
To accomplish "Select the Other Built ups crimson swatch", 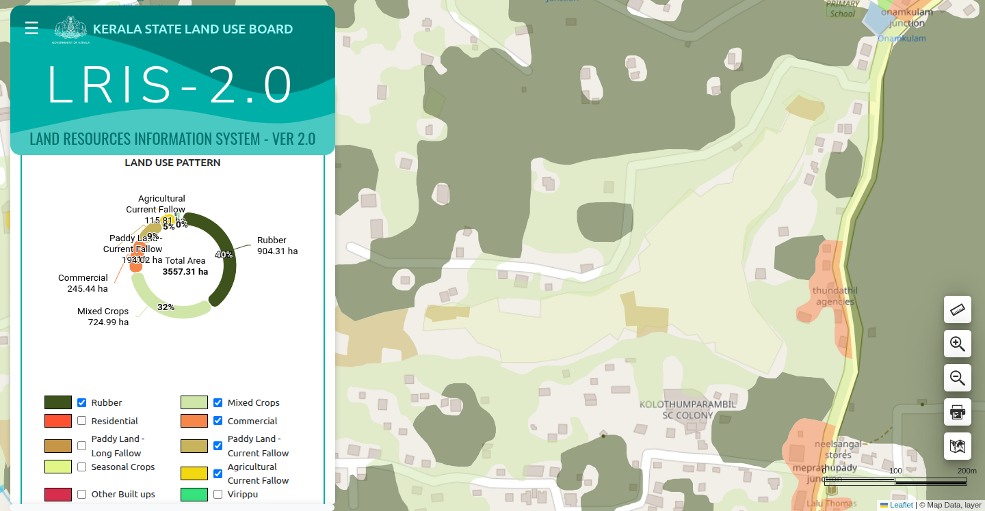I will 58,494.
